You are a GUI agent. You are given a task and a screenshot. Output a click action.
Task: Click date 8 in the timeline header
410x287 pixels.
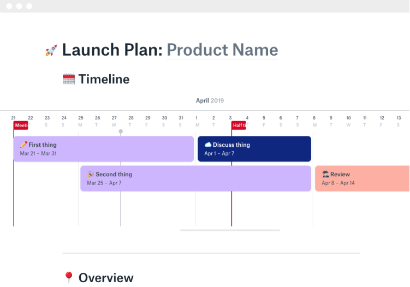click(314, 118)
